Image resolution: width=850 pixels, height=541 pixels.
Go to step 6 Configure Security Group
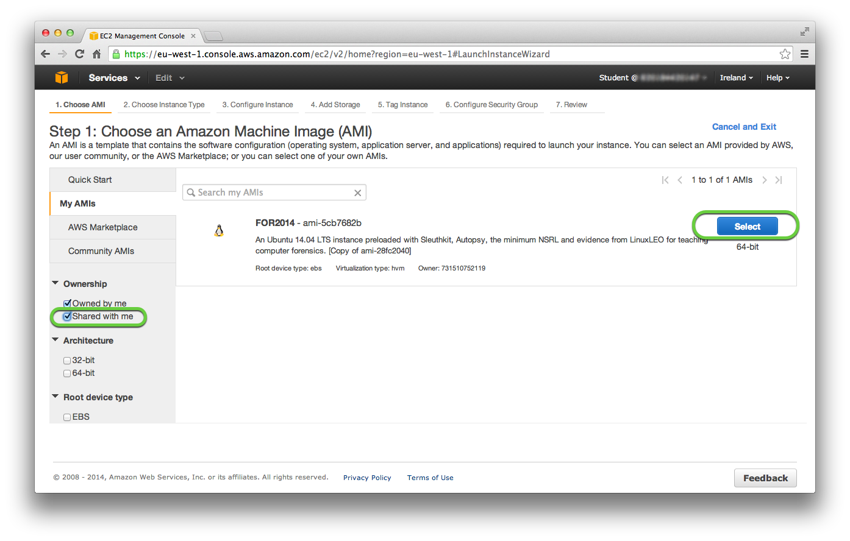point(491,105)
